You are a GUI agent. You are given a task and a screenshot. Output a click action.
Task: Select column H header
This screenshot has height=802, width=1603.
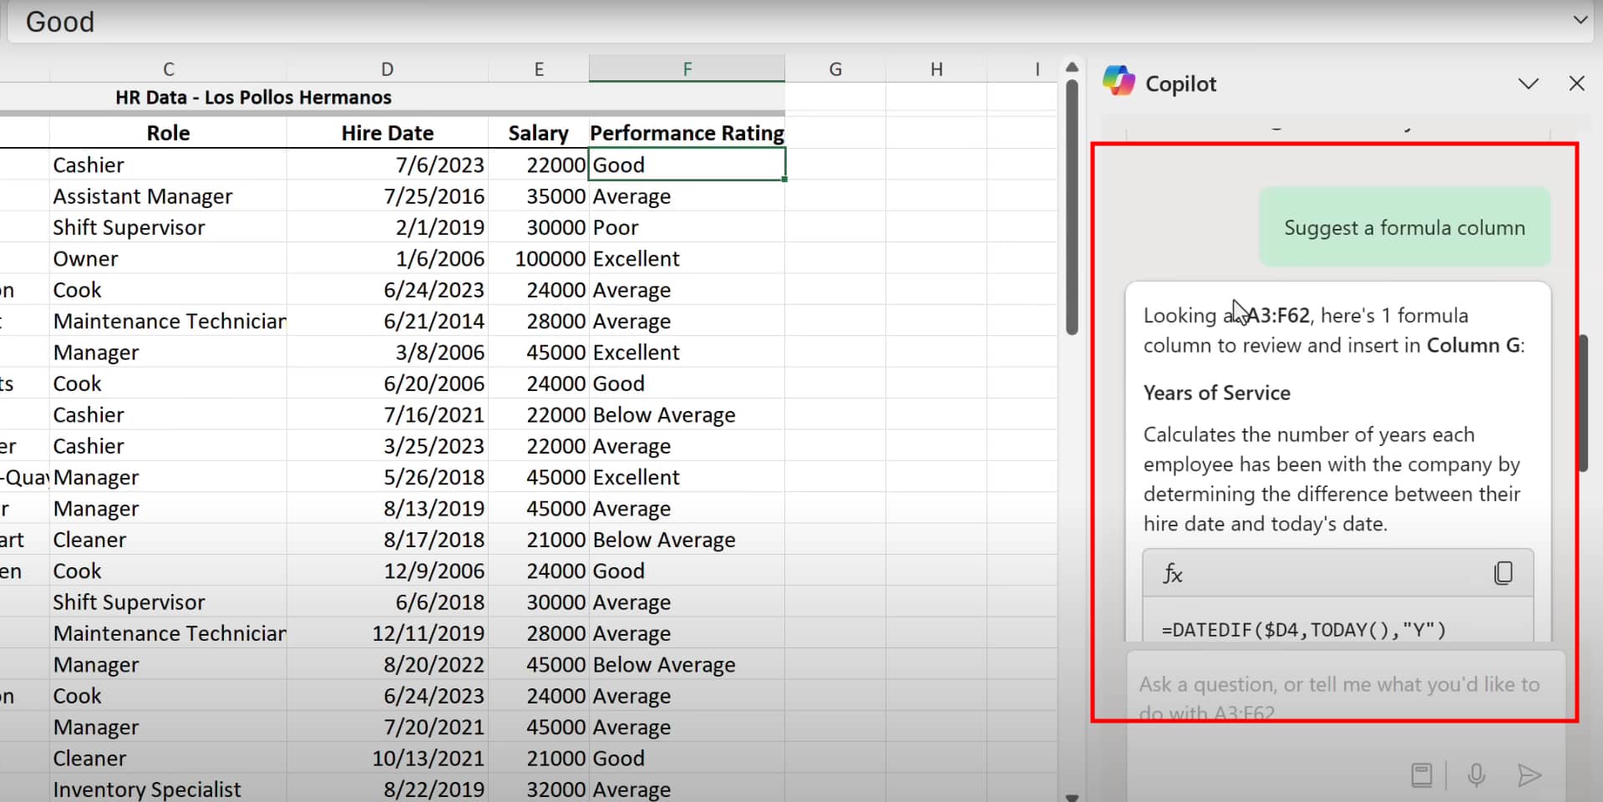point(936,69)
